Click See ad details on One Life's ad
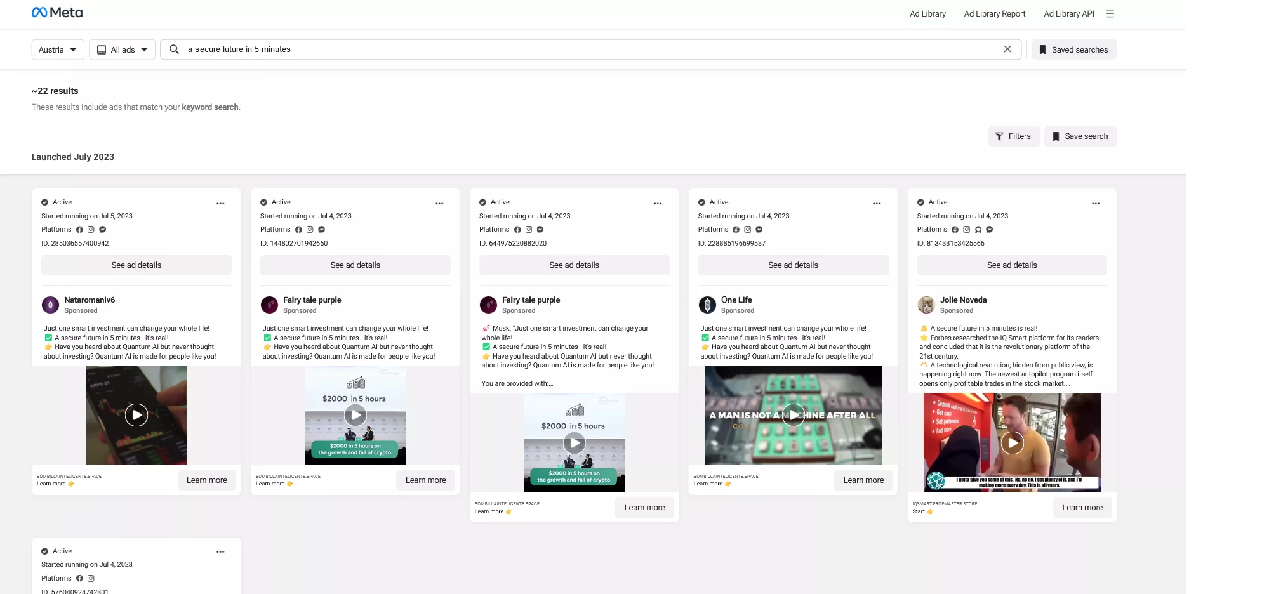 792,265
